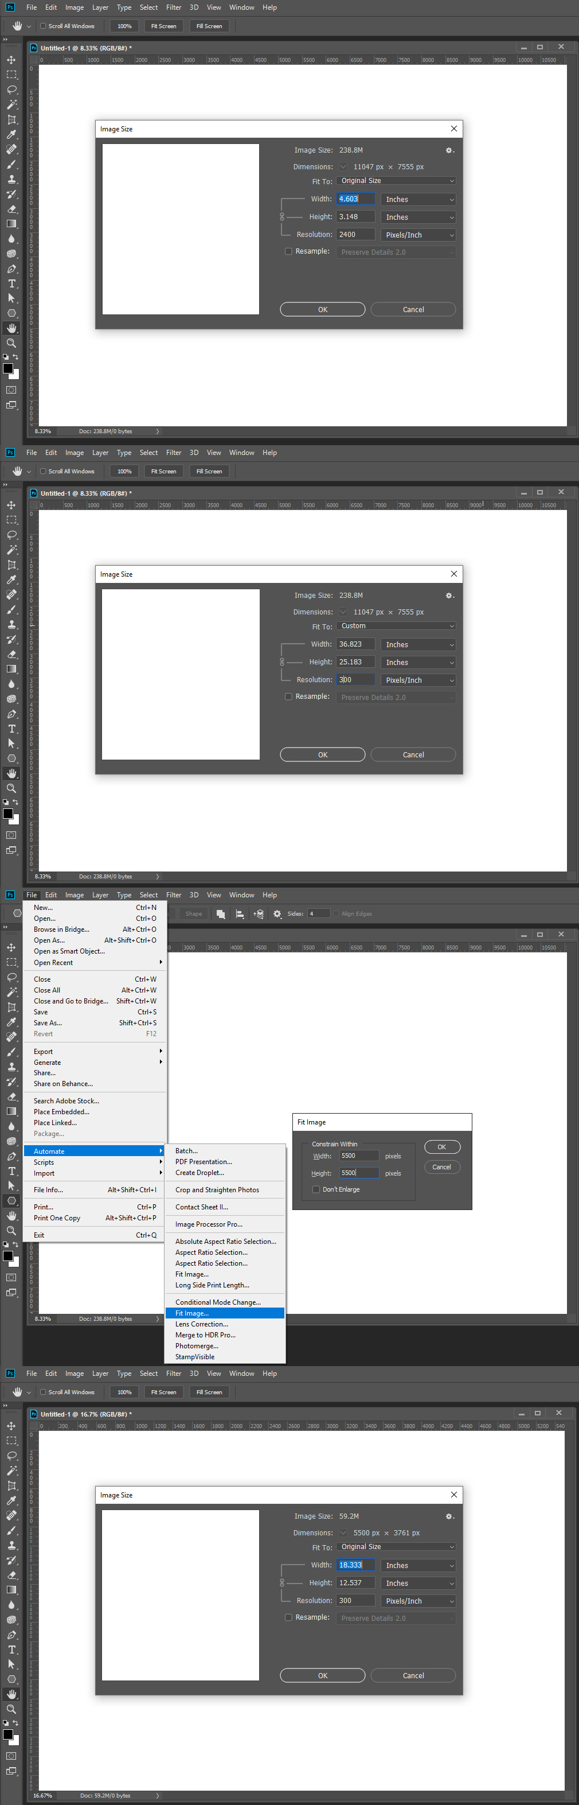579x1805 pixels.
Task: Select the Lasso tool in the Fit To Custom window
Action: (x=11, y=535)
